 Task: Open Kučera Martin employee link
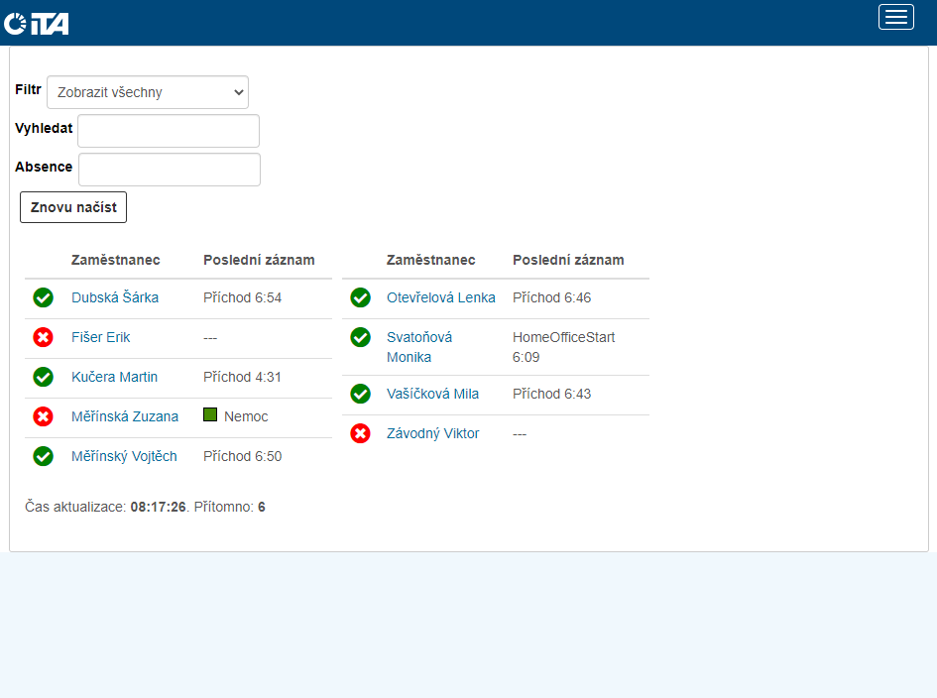[114, 377]
